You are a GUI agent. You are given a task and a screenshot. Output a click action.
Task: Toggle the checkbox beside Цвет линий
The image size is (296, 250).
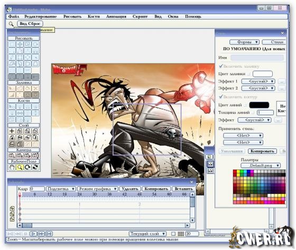[x=245, y=105]
